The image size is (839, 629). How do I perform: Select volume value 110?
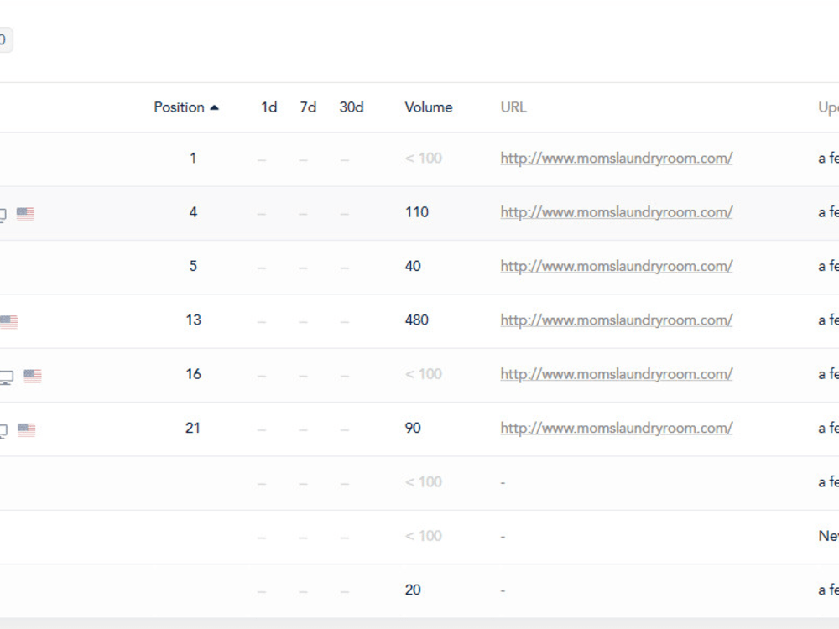pyautogui.click(x=417, y=212)
